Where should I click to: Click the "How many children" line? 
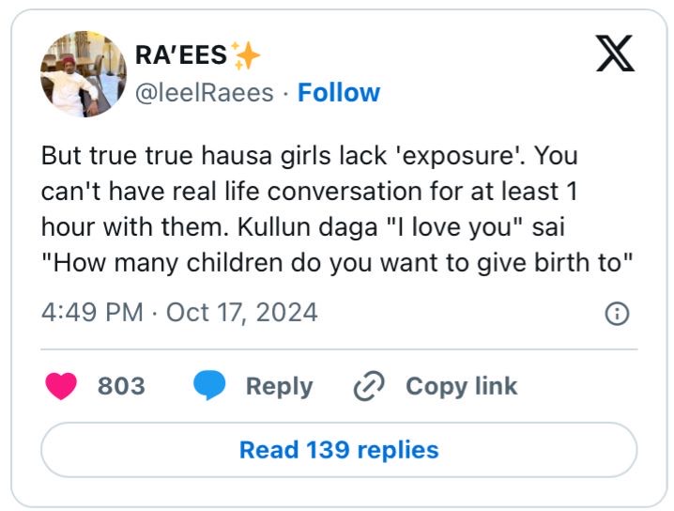[337, 263]
